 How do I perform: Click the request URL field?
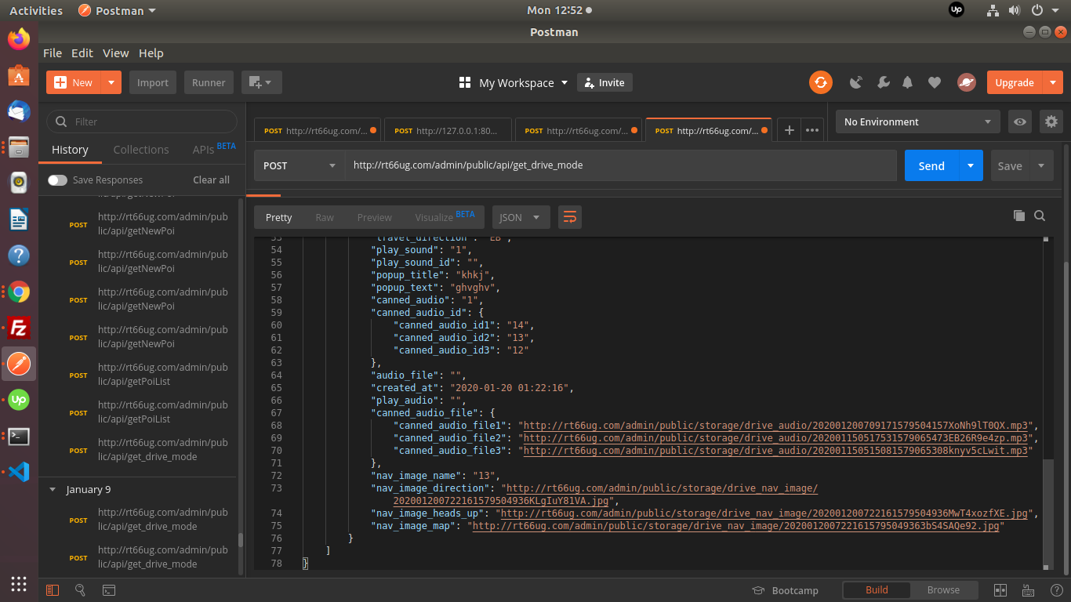pyautogui.click(x=619, y=165)
